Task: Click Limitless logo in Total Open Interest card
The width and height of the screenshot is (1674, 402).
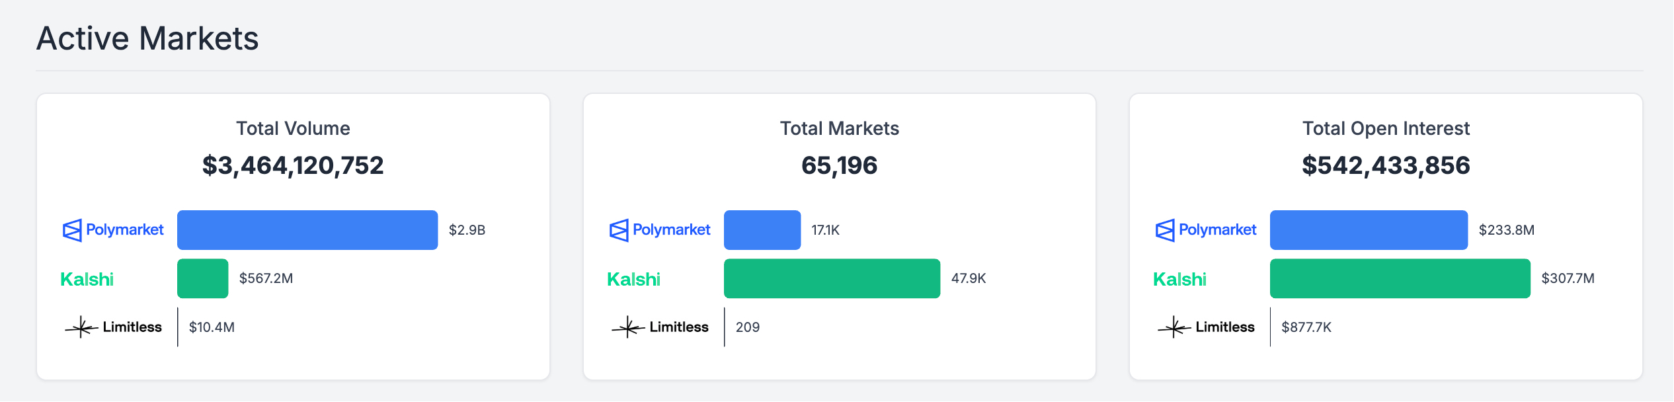Action: pyautogui.click(x=1206, y=327)
